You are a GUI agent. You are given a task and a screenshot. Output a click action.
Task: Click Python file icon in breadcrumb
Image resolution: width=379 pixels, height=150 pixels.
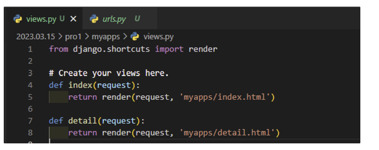click(135, 37)
